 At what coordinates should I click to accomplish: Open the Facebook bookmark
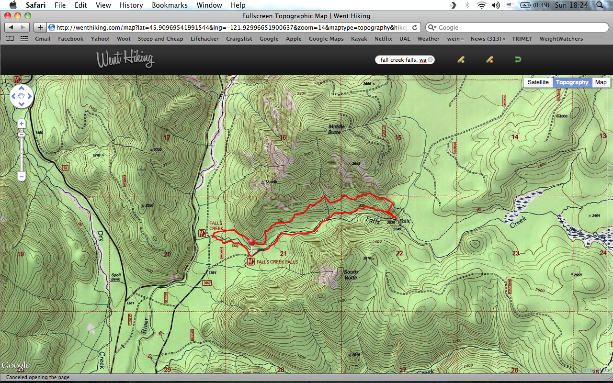(x=71, y=39)
